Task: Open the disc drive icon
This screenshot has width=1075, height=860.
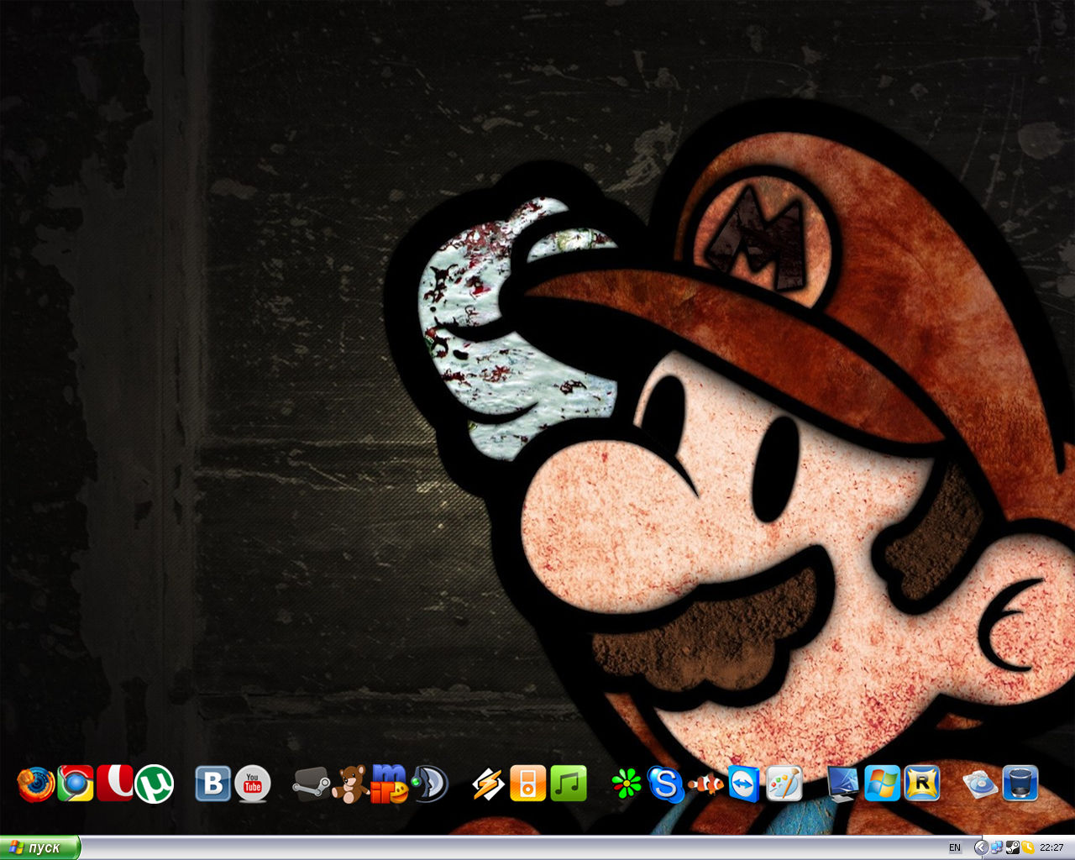Action: [x=980, y=784]
